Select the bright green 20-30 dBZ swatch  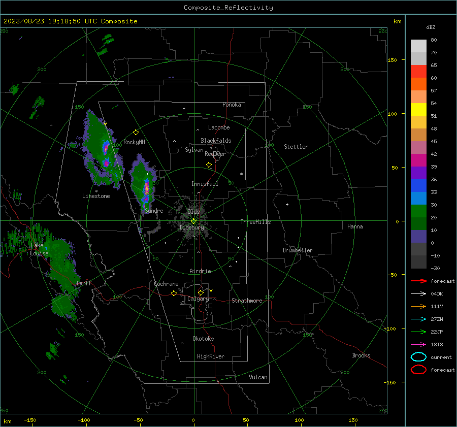pyautogui.click(x=418, y=211)
